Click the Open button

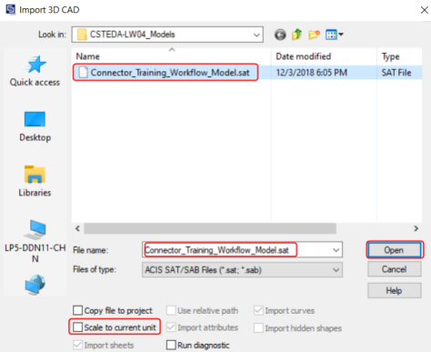(x=395, y=250)
